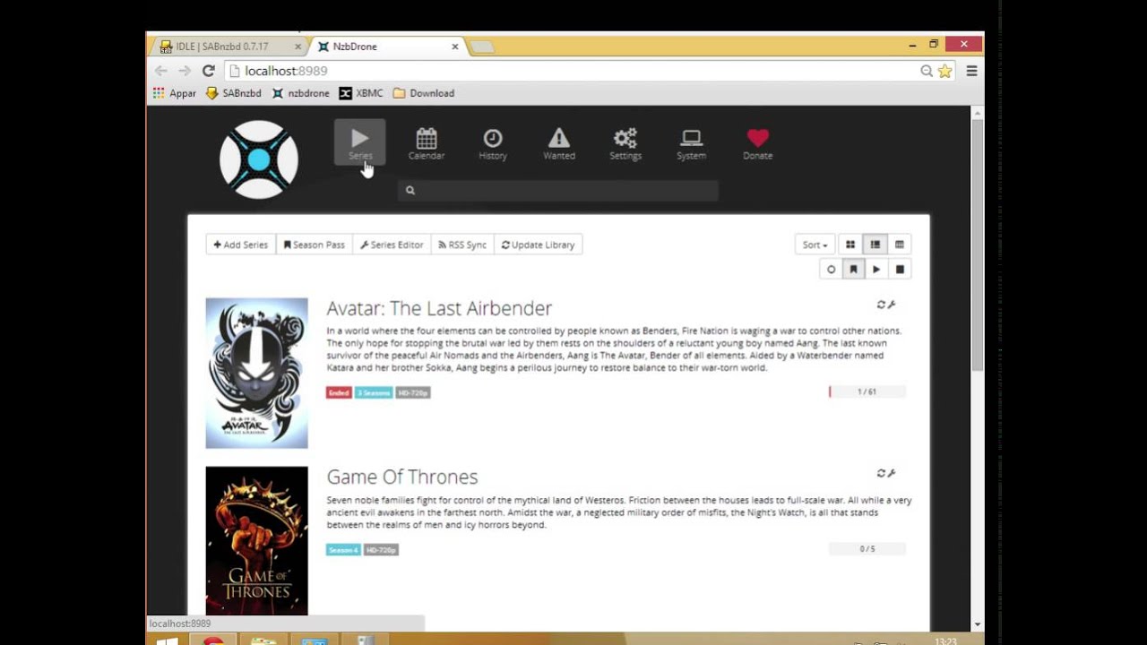The width and height of the screenshot is (1147, 645).
Task: Go back in the browser
Action: (161, 71)
